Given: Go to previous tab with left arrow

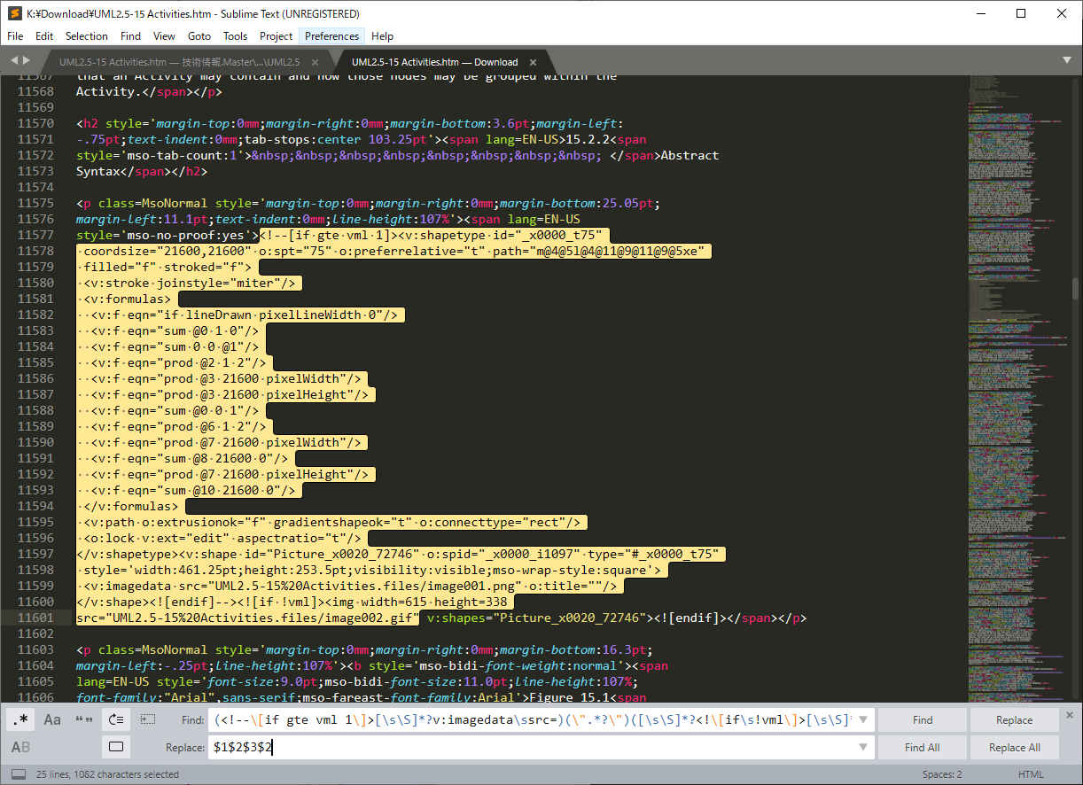Looking at the screenshot, I should 14,60.
